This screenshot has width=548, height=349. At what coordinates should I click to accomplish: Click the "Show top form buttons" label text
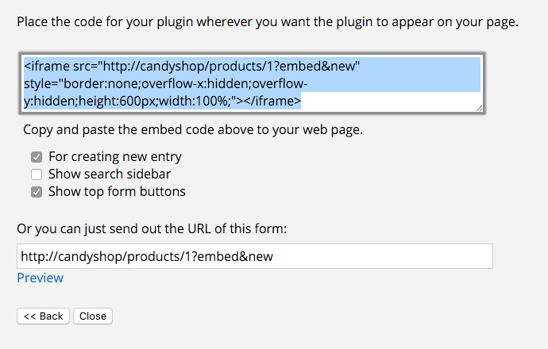pyautogui.click(x=117, y=192)
